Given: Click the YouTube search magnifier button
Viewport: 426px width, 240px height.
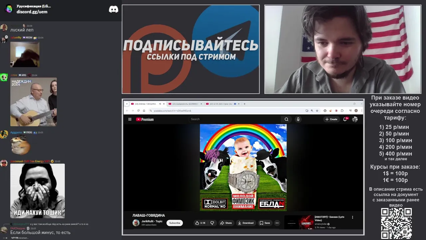Looking at the screenshot, I should [x=287, y=119].
